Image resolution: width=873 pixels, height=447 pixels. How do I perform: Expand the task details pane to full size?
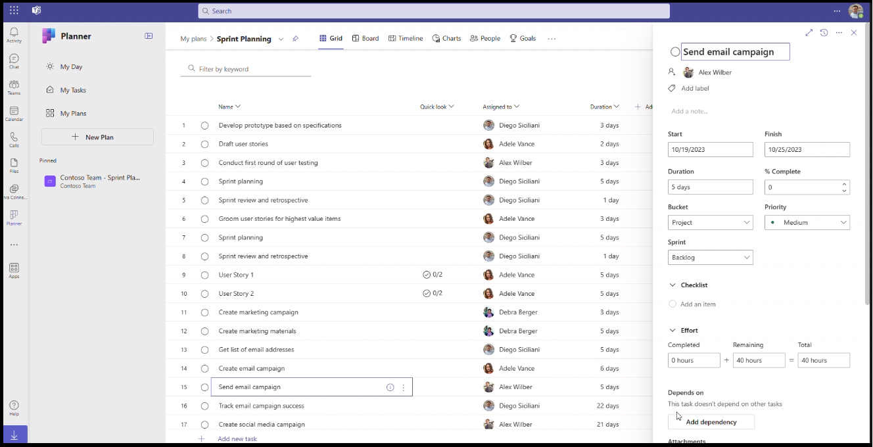tap(809, 33)
